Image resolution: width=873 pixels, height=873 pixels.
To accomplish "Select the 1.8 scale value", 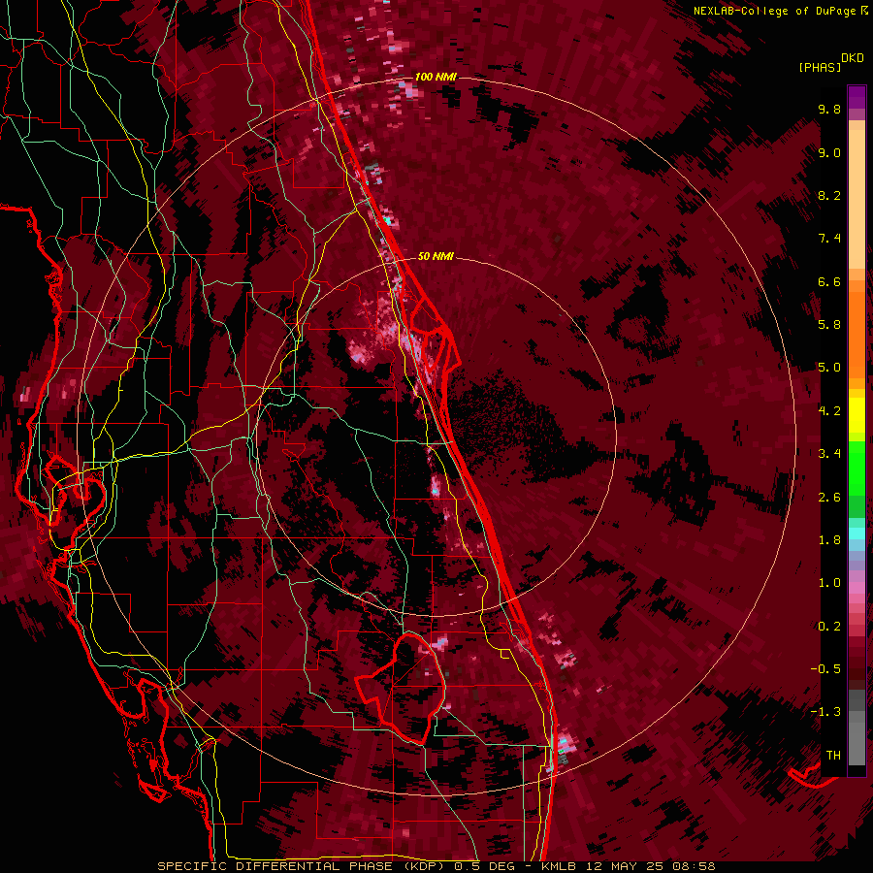I will click(829, 540).
